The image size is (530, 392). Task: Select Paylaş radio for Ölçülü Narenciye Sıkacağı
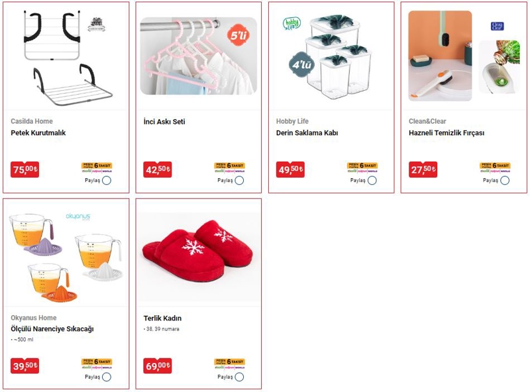click(107, 377)
